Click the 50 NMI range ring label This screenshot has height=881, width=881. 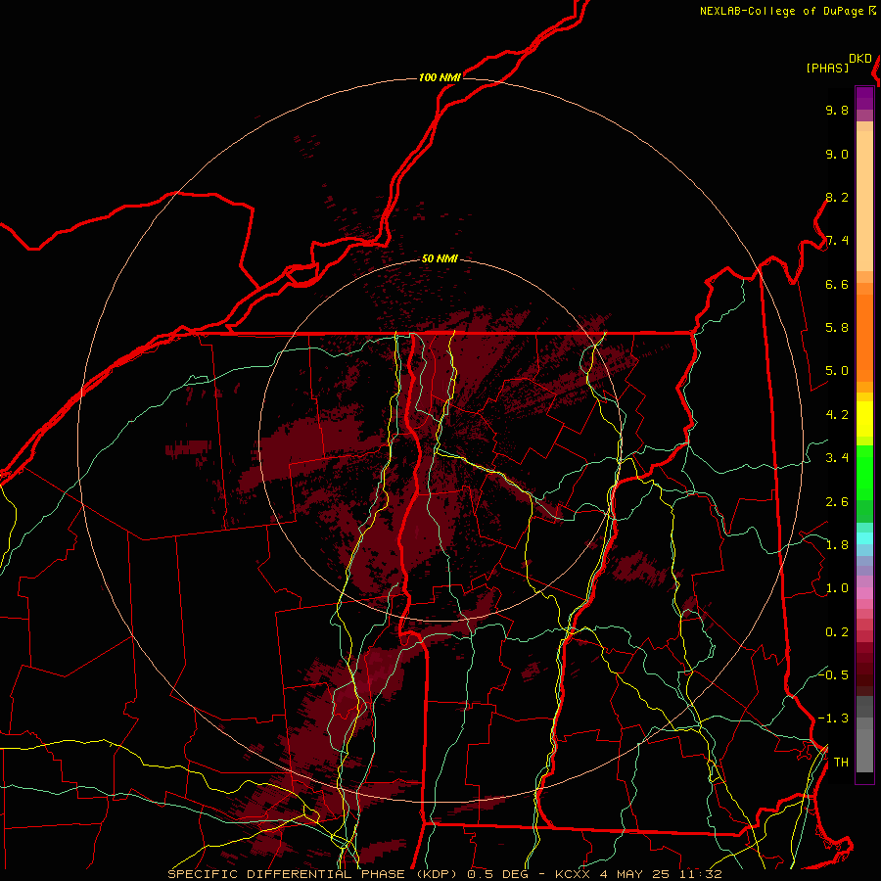pyautogui.click(x=440, y=258)
